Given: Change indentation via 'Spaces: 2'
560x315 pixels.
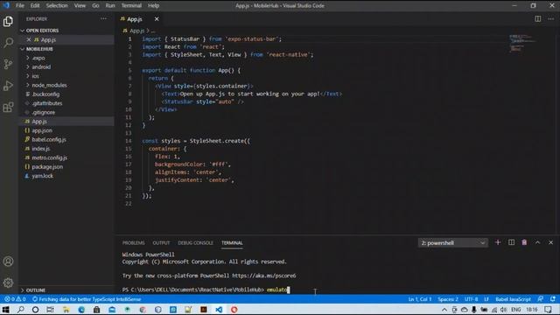Looking at the screenshot, I should coord(448,299).
